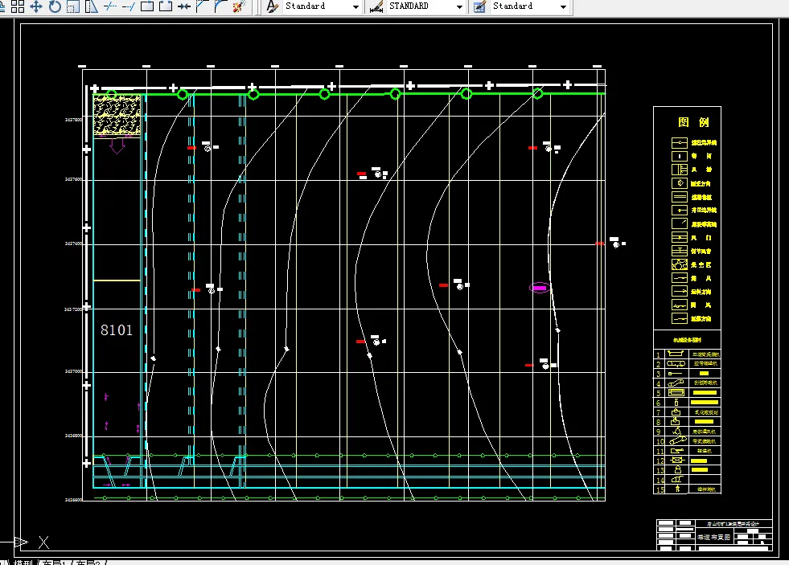Click the 8101 label in the drawing
The height and width of the screenshot is (565, 789).
pyautogui.click(x=117, y=330)
